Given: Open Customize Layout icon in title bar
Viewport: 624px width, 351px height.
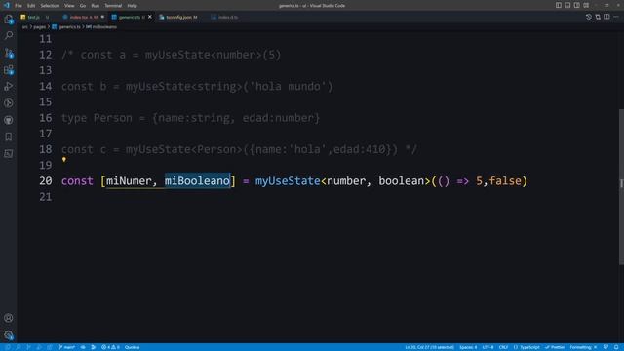Looking at the screenshot, I should tap(586, 5).
